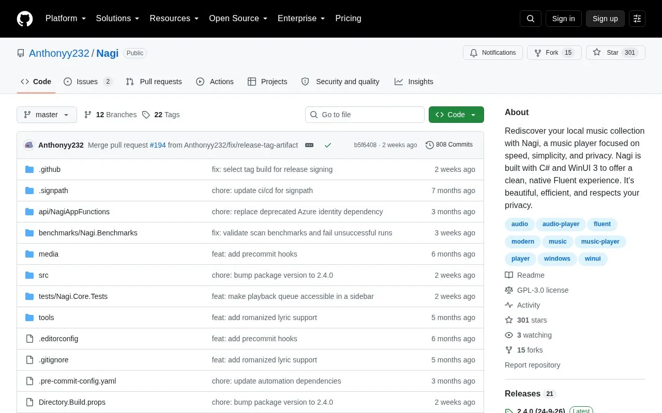Open the green Code dropdown button
The height and width of the screenshot is (413, 662).
(x=456, y=115)
